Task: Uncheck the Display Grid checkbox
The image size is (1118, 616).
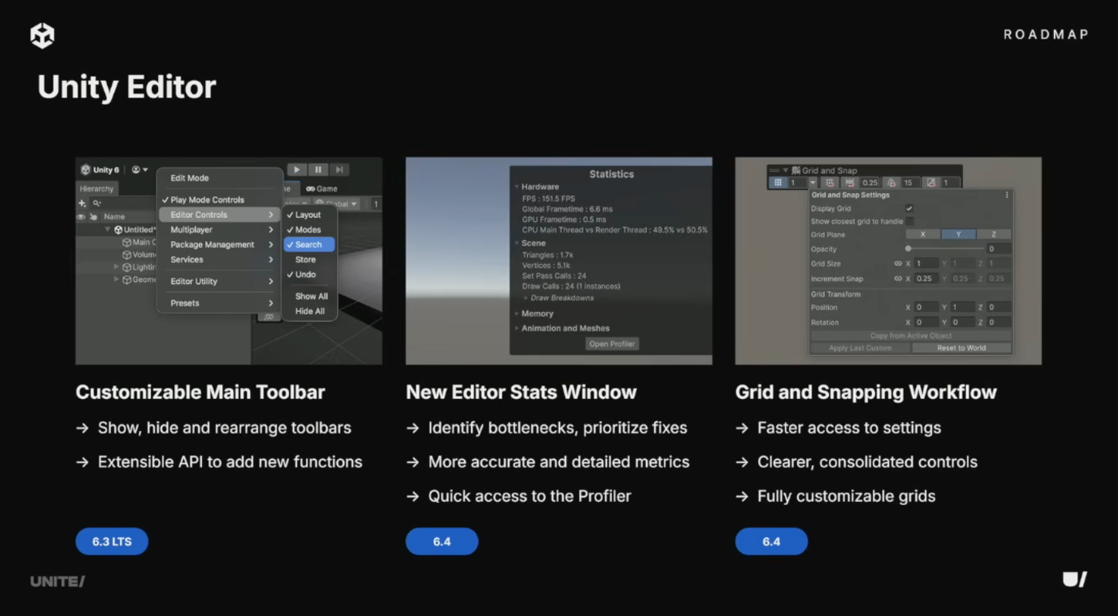Action: click(x=909, y=208)
